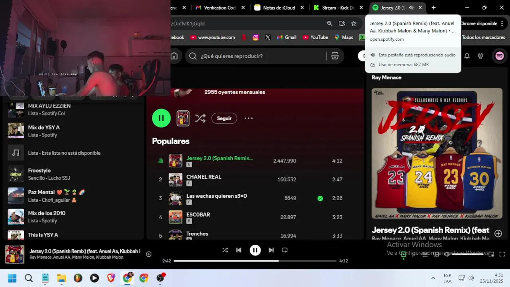Viewport: 510px width, 287px height.
Task: Select the track Trenches
Action: [x=197, y=234]
